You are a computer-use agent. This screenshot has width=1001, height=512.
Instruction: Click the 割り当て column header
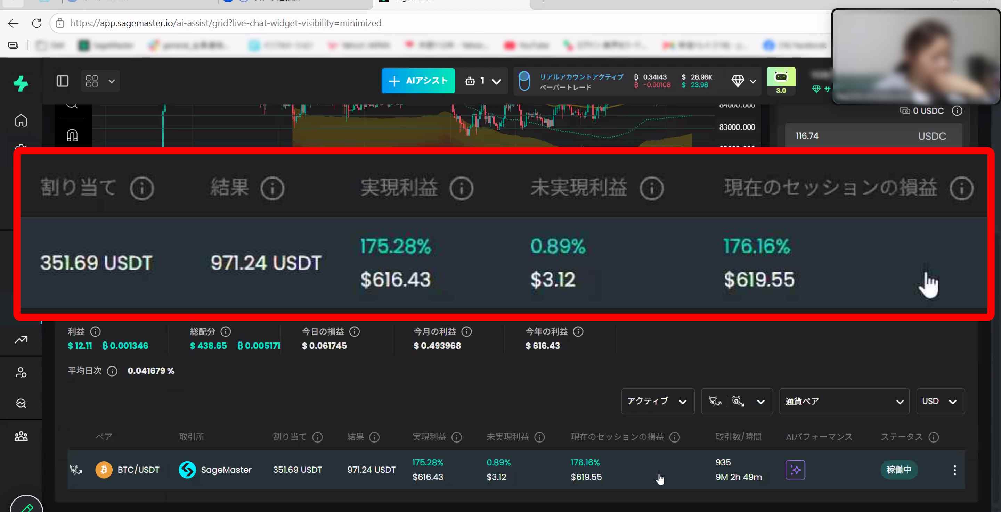[290, 437]
